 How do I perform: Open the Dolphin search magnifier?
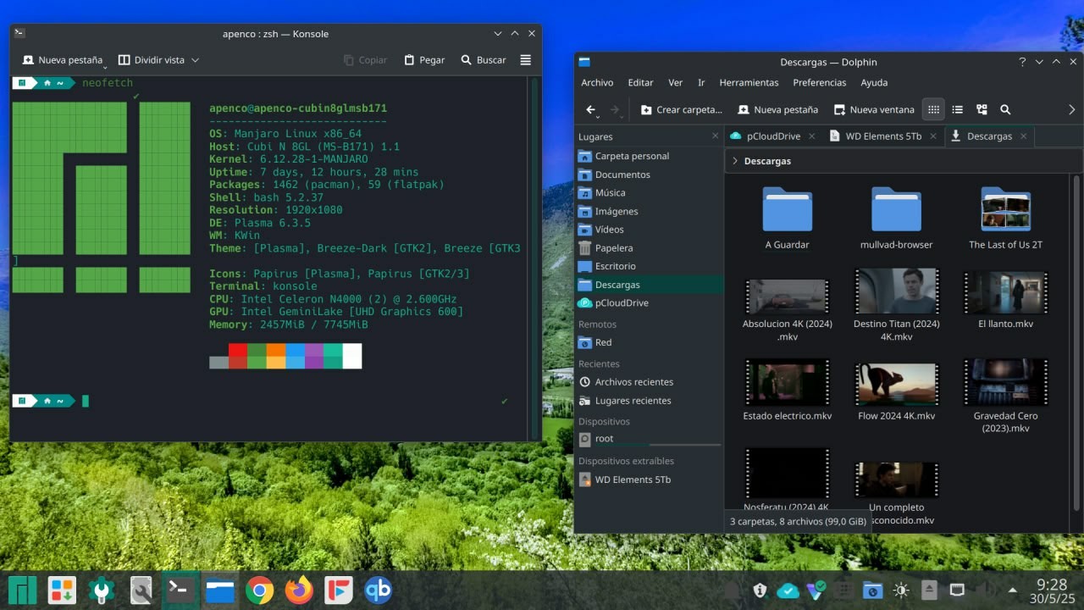point(1005,109)
